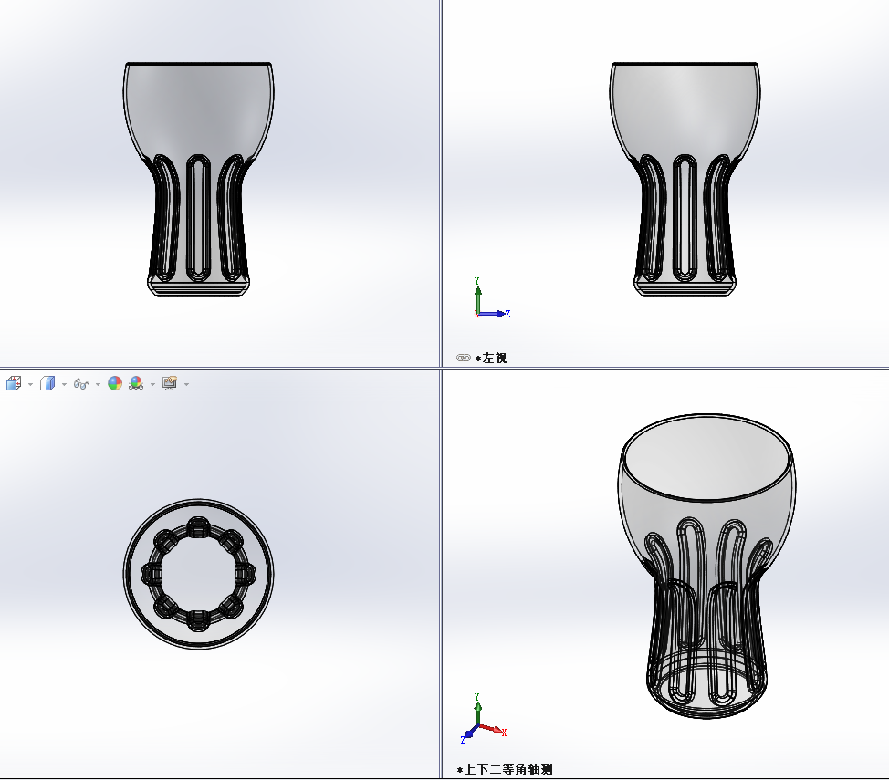The width and height of the screenshot is (889, 780).
Task: Expand the Display Style dropdown arrow
Action: (x=64, y=384)
